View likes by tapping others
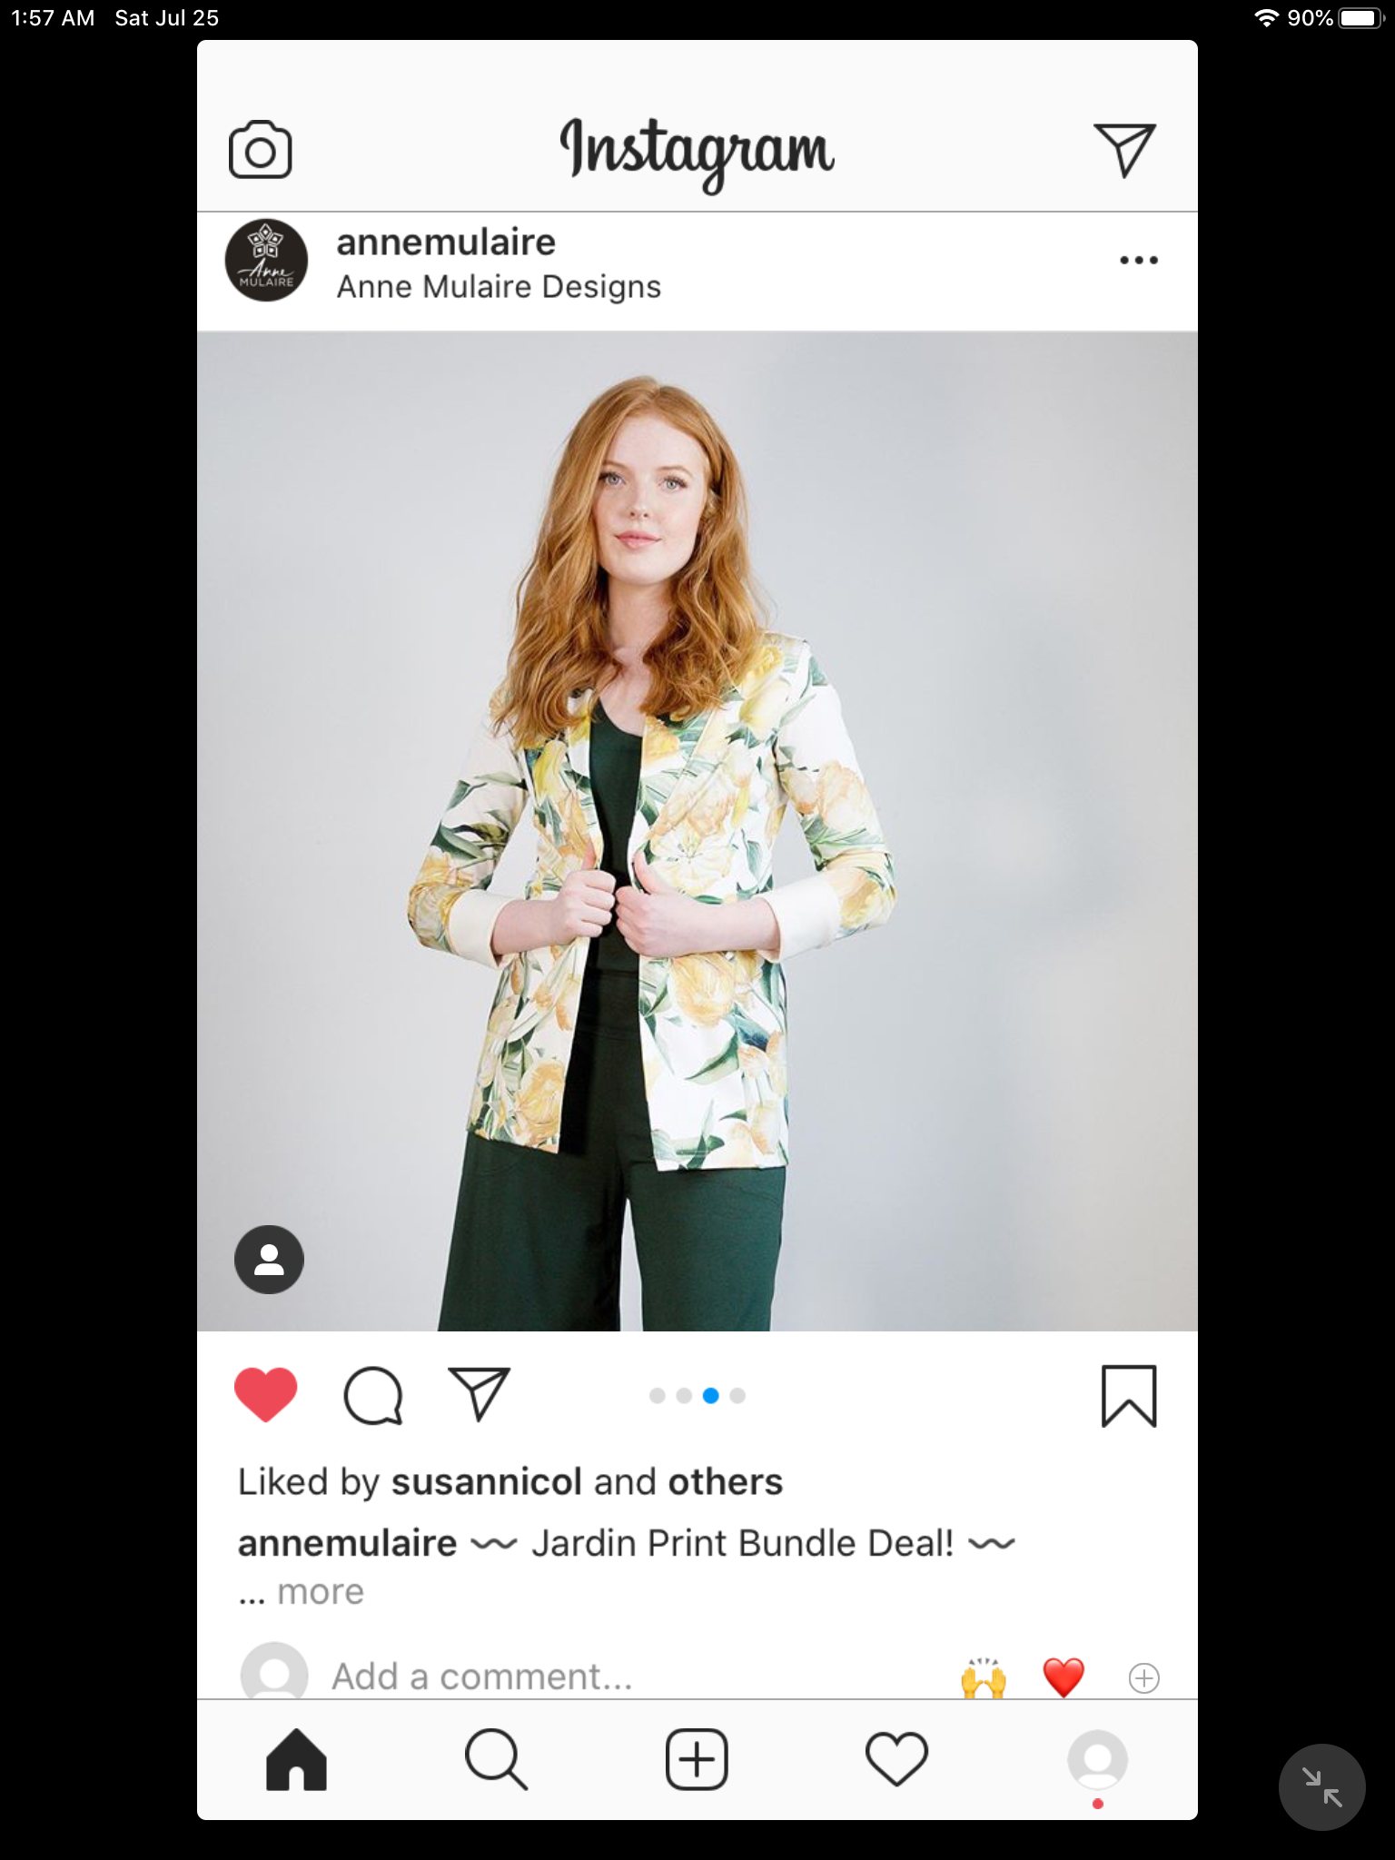The width and height of the screenshot is (1395, 1860). (725, 1482)
